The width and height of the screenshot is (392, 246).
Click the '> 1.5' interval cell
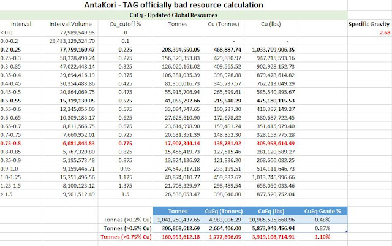tap(6, 194)
